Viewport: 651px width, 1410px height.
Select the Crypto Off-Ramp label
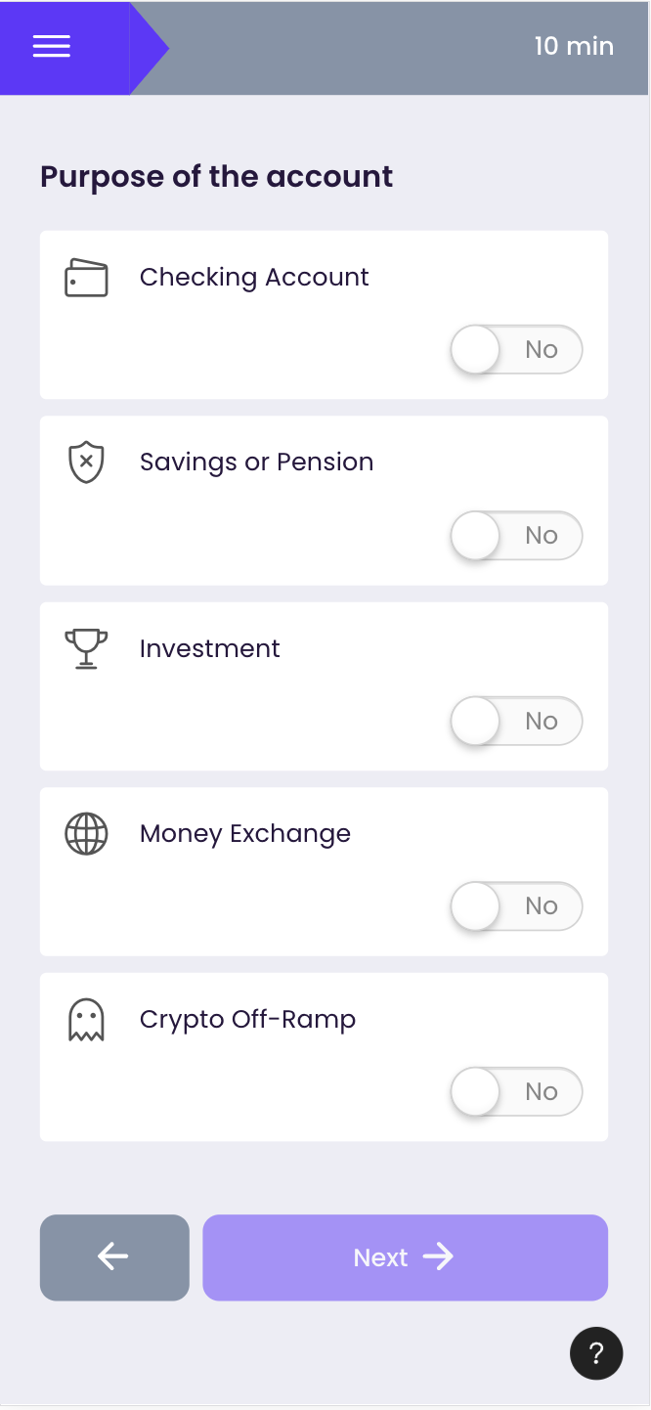[x=247, y=1020]
